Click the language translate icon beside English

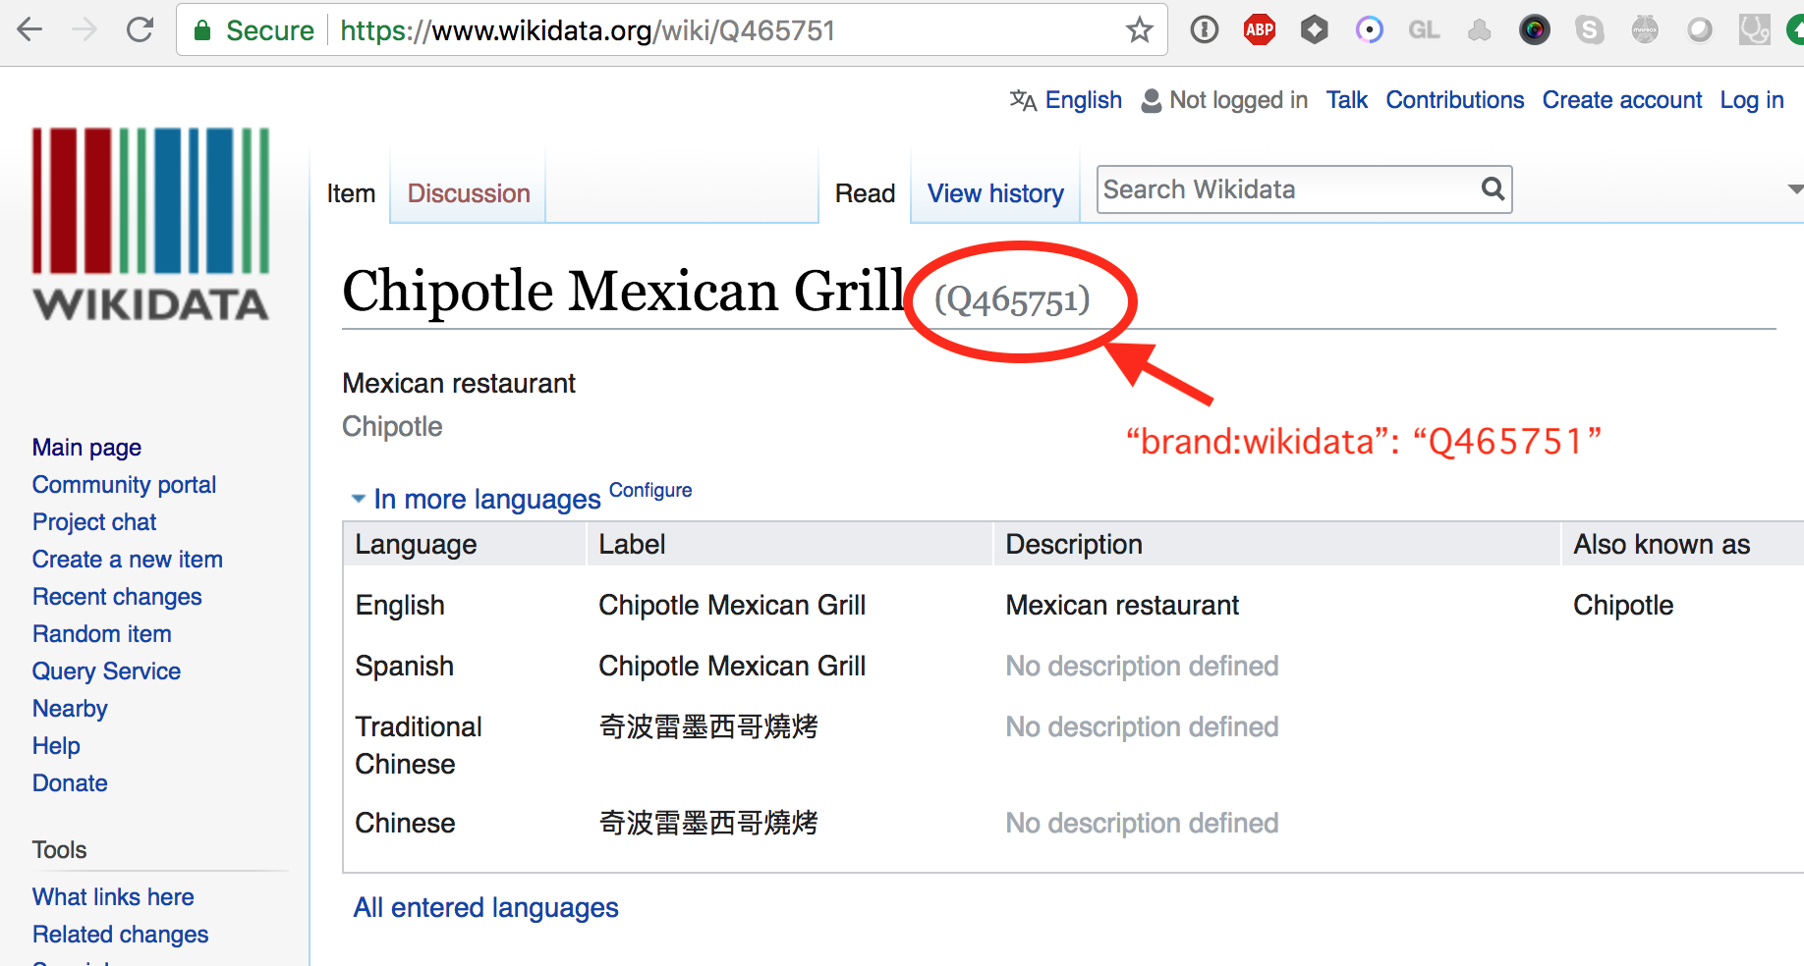click(1023, 100)
